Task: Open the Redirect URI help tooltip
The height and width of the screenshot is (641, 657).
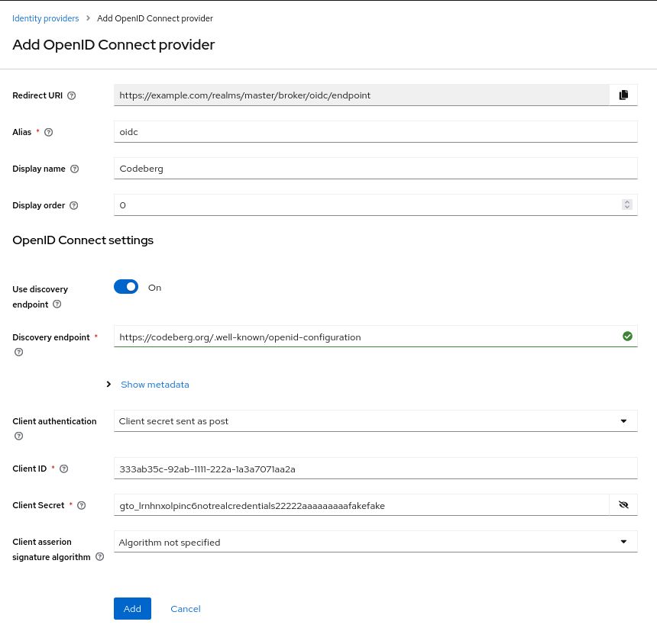Action: pos(71,95)
